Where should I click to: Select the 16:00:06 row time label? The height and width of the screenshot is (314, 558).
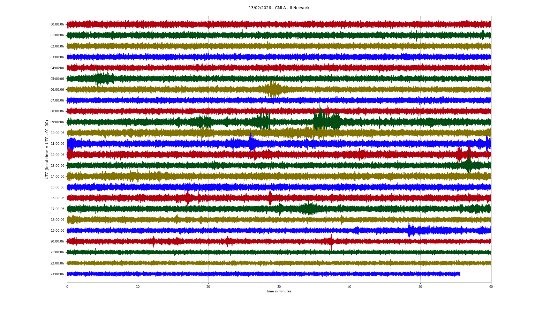(x=57, y=198)
